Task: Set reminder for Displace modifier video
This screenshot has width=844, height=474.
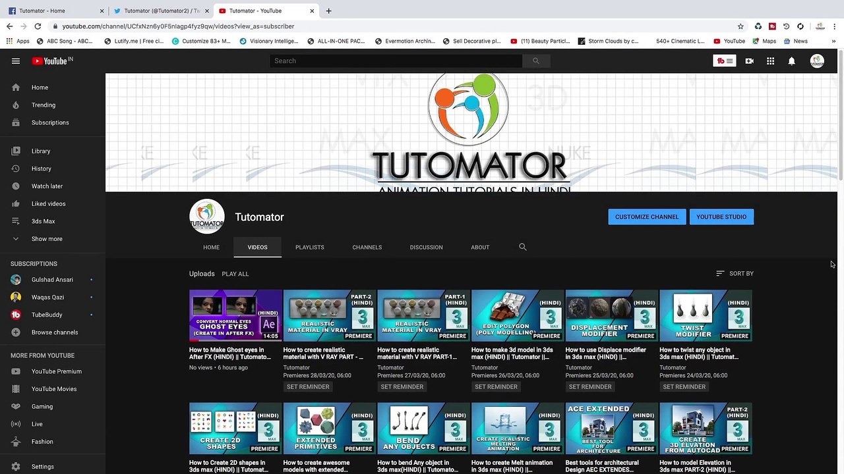Action: tap(590, 386)
